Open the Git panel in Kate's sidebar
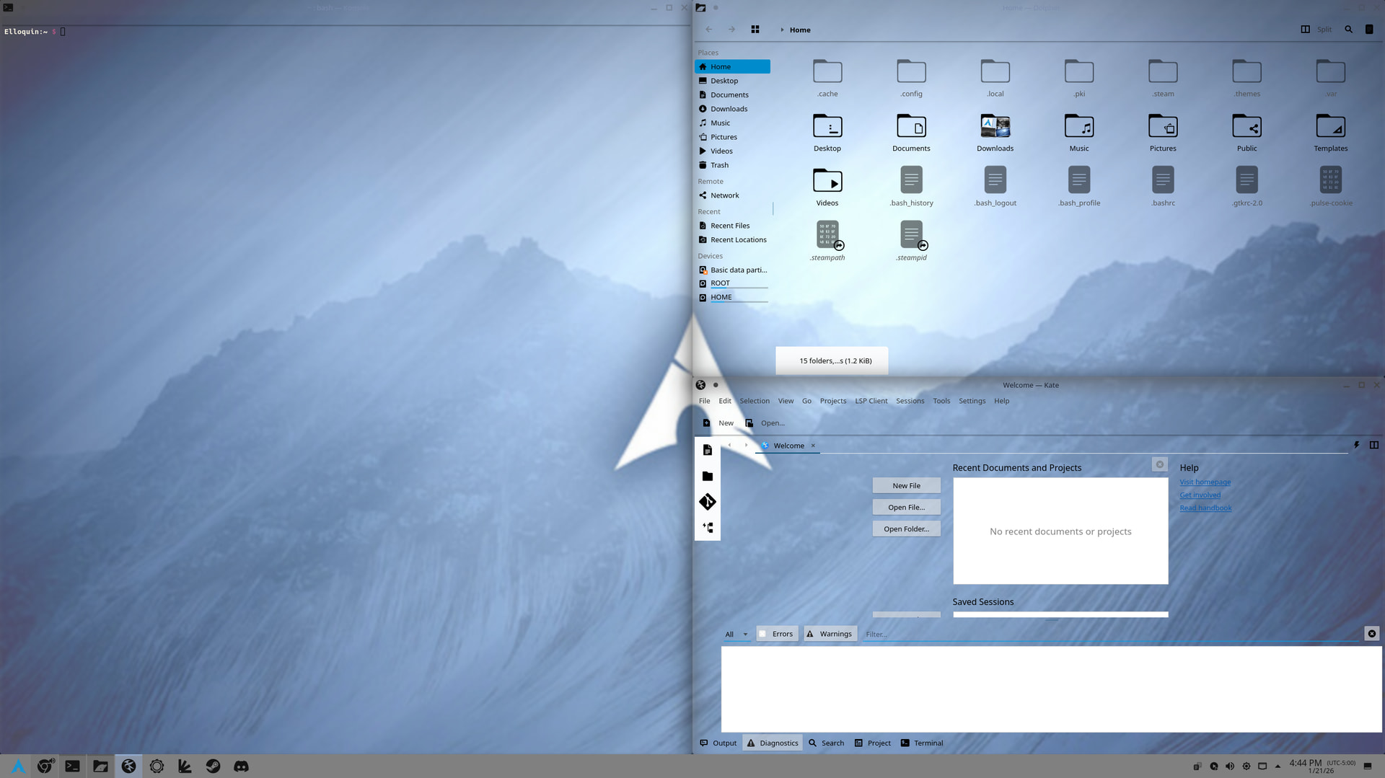The width and height of the screenshot is (1385, 778). pyautogui.click(x=707, y=502)
